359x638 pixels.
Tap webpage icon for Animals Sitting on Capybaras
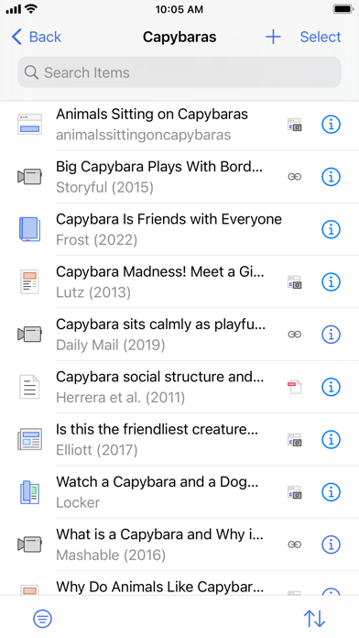tap(29, 124)
